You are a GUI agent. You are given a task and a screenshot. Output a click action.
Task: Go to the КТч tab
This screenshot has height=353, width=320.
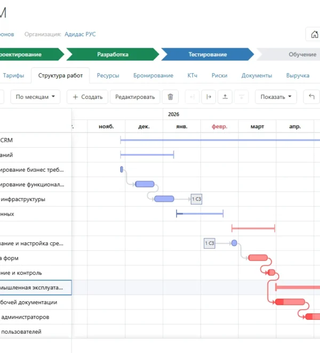(x=193, y=75)
